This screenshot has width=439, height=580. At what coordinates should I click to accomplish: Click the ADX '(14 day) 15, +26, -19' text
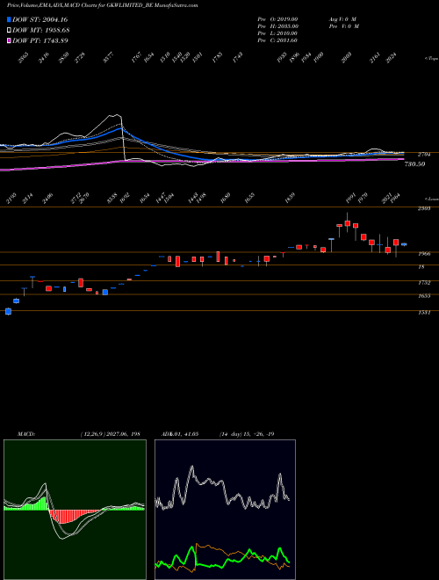(x=247, y=434)
